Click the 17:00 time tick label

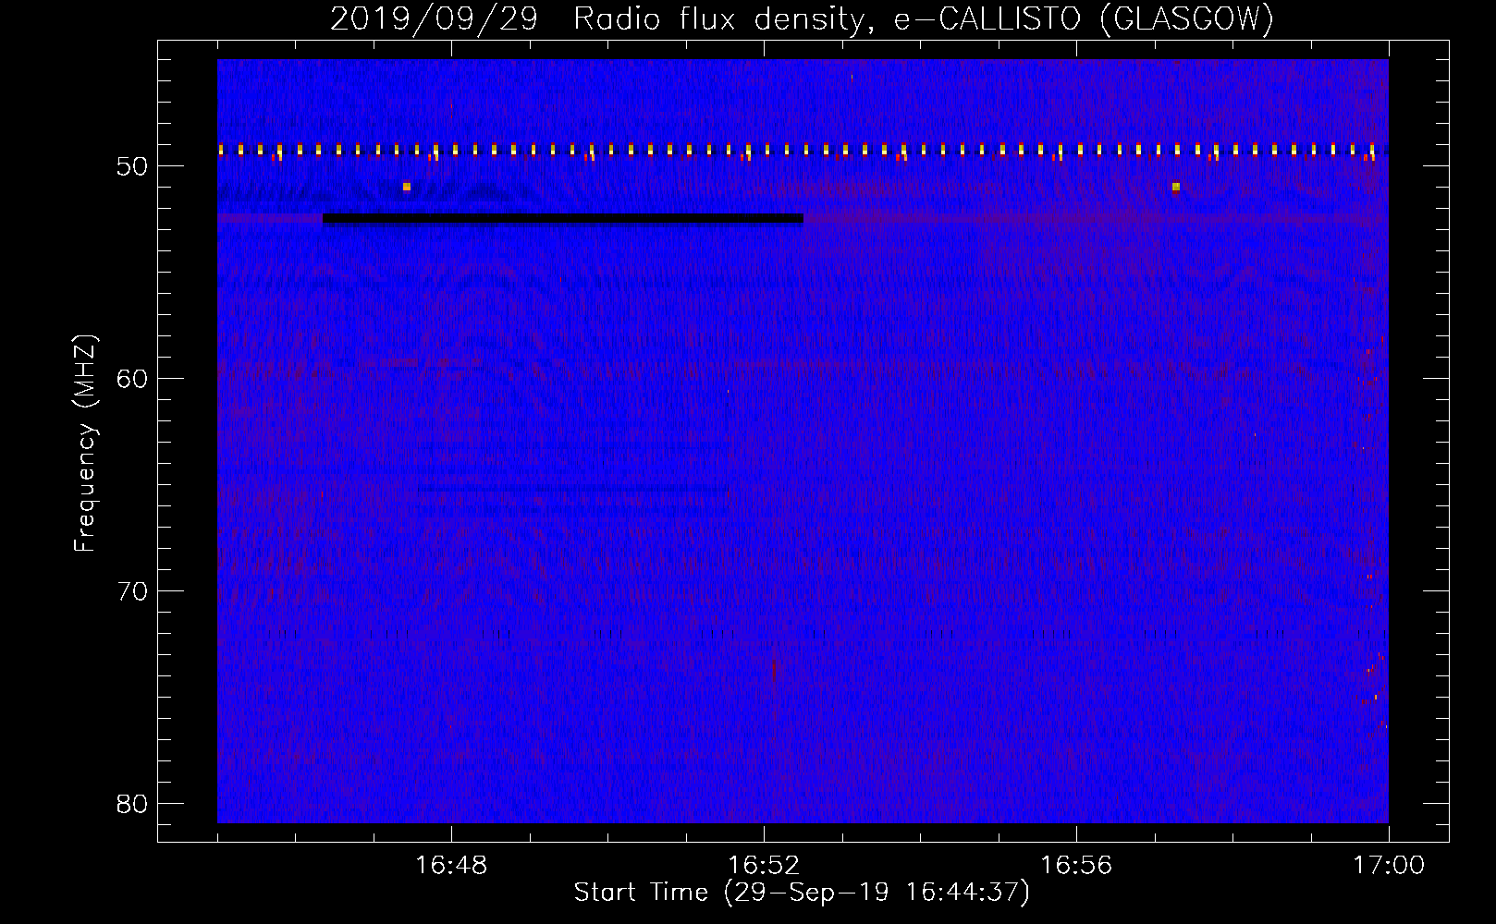(1389, 866)
